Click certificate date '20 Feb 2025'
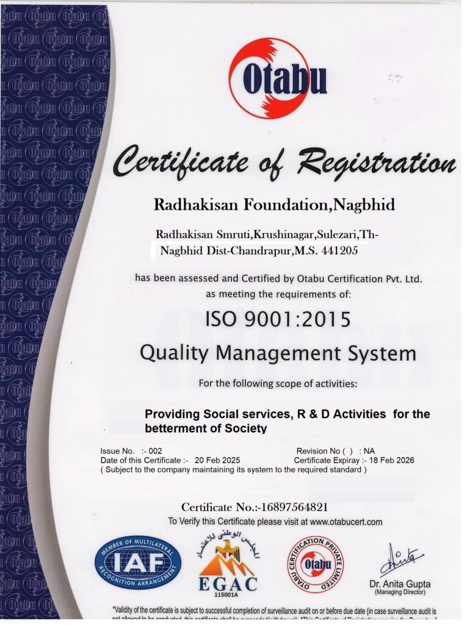 [217, 460]
